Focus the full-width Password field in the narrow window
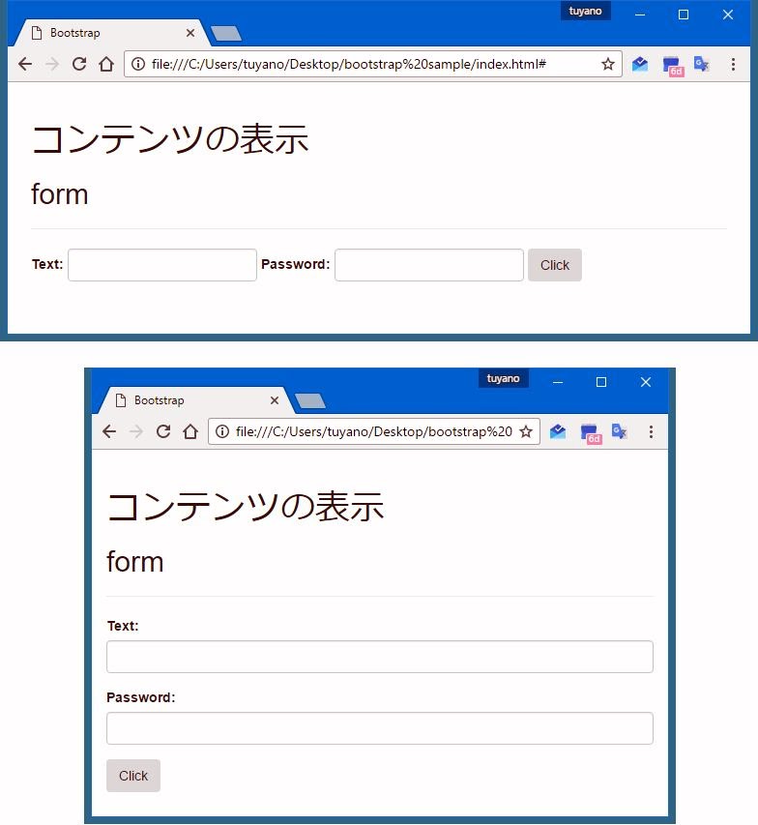 pyautogui.click(x=379, y=728)
